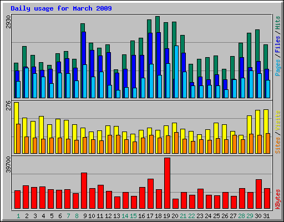Click the cyan Pages bar for day 2

(x=27, y=83)
